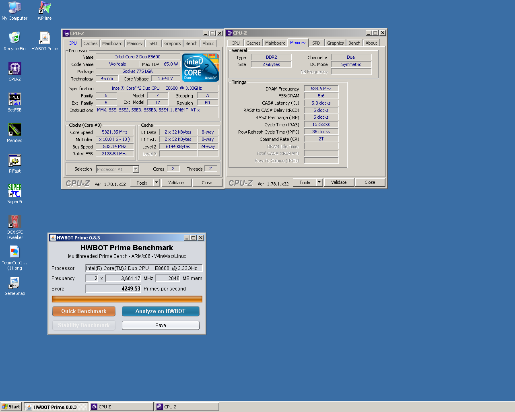Click Validate button in left CPU-Z
515x412 pixels.
tap(176, 183)
